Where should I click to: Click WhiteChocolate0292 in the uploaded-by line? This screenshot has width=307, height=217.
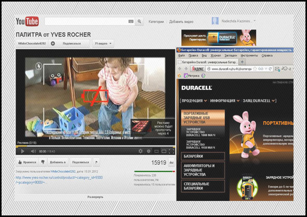63,172
